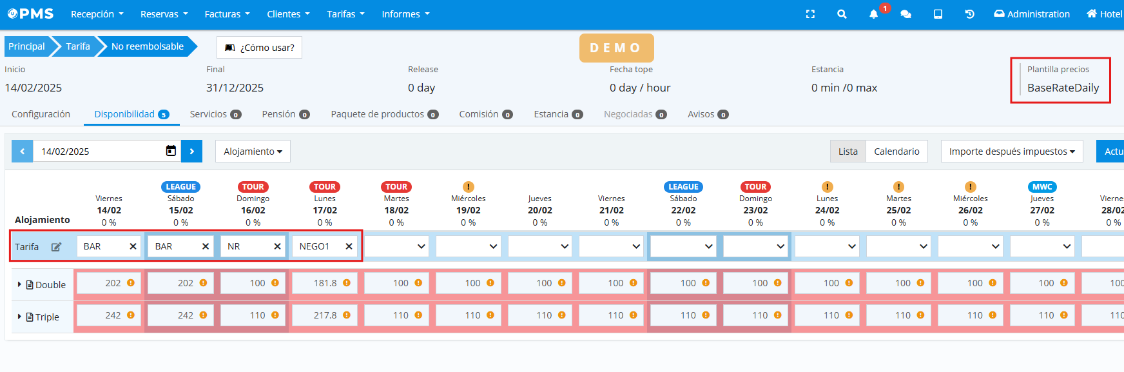
Task: Click the edit icon next to Tarifa
Action: pyautogui.click(x=57, y=247)
